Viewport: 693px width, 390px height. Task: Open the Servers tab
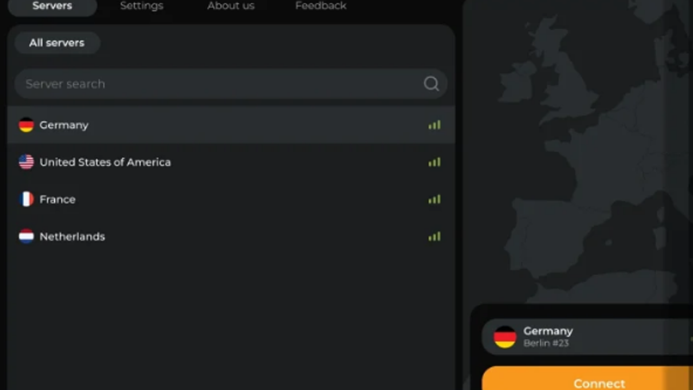pyautogui.click(x=52, y=6)
